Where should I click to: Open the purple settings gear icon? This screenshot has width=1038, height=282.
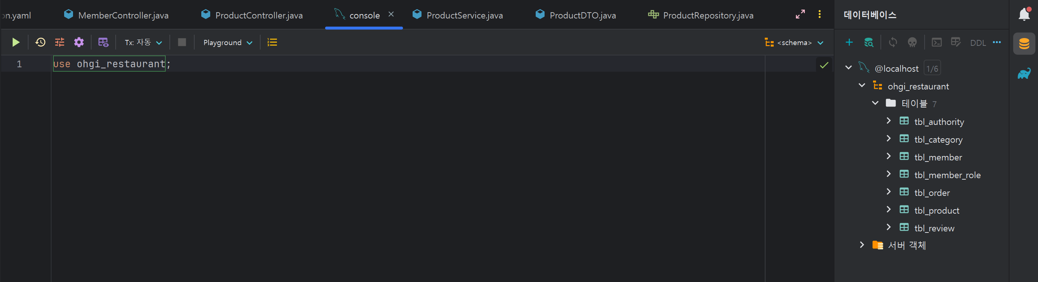click(79, 42)
